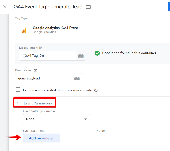
Task: Open the Event Settings Variable dropdown
Action: point(56,119)
